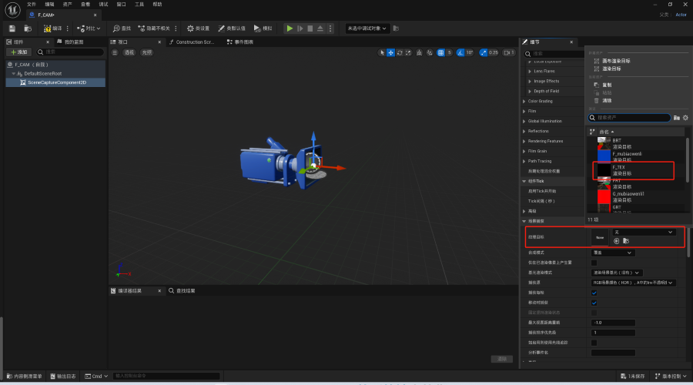This screenshot has height=385, width=693.
Task: Open the 文件 File menu
Action: [x=32, y=5]
